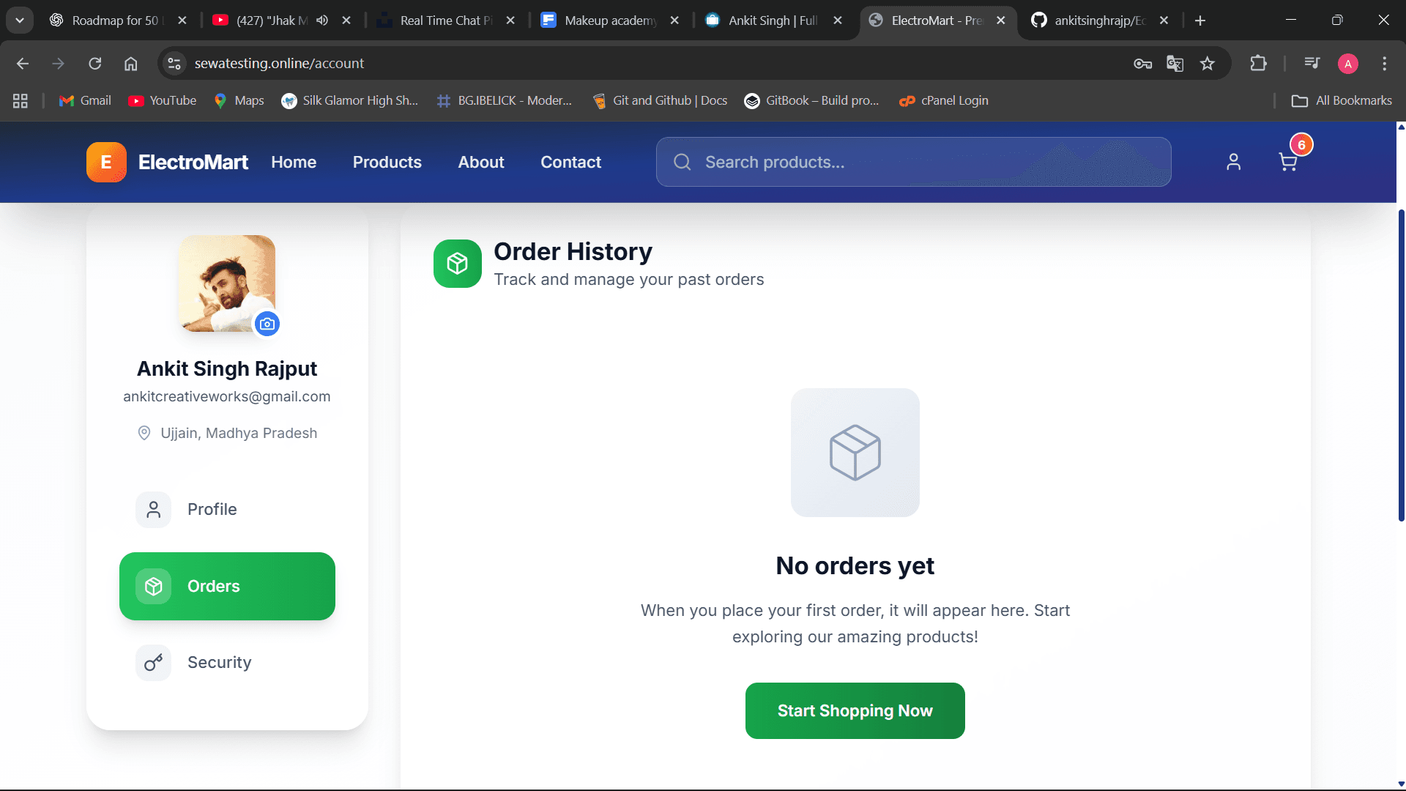Open the shopping cart icon

[x=1287, y=162]
